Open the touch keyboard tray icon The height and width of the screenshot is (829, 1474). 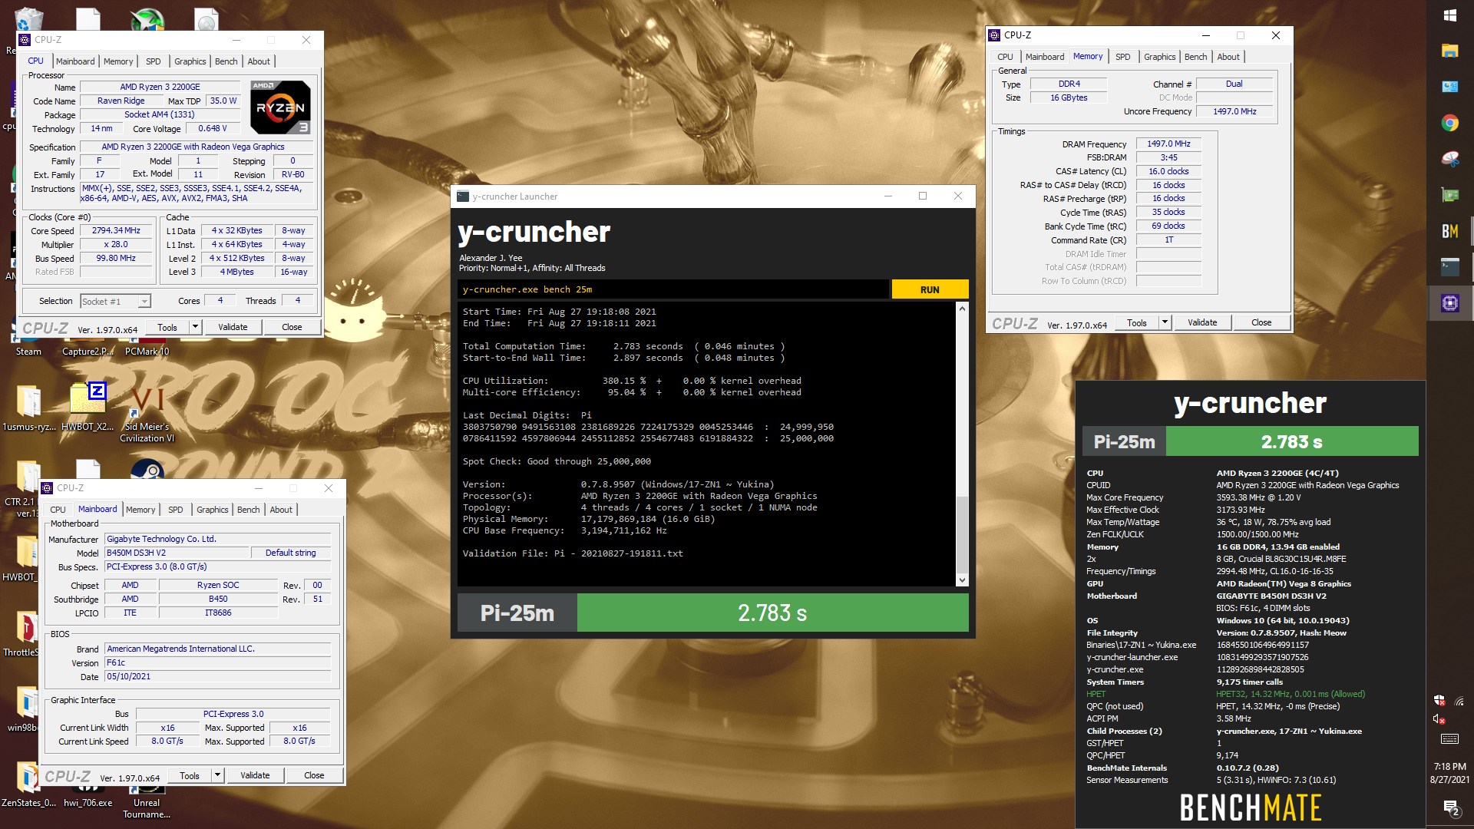pyautogui.click(x=1449, y=739)
